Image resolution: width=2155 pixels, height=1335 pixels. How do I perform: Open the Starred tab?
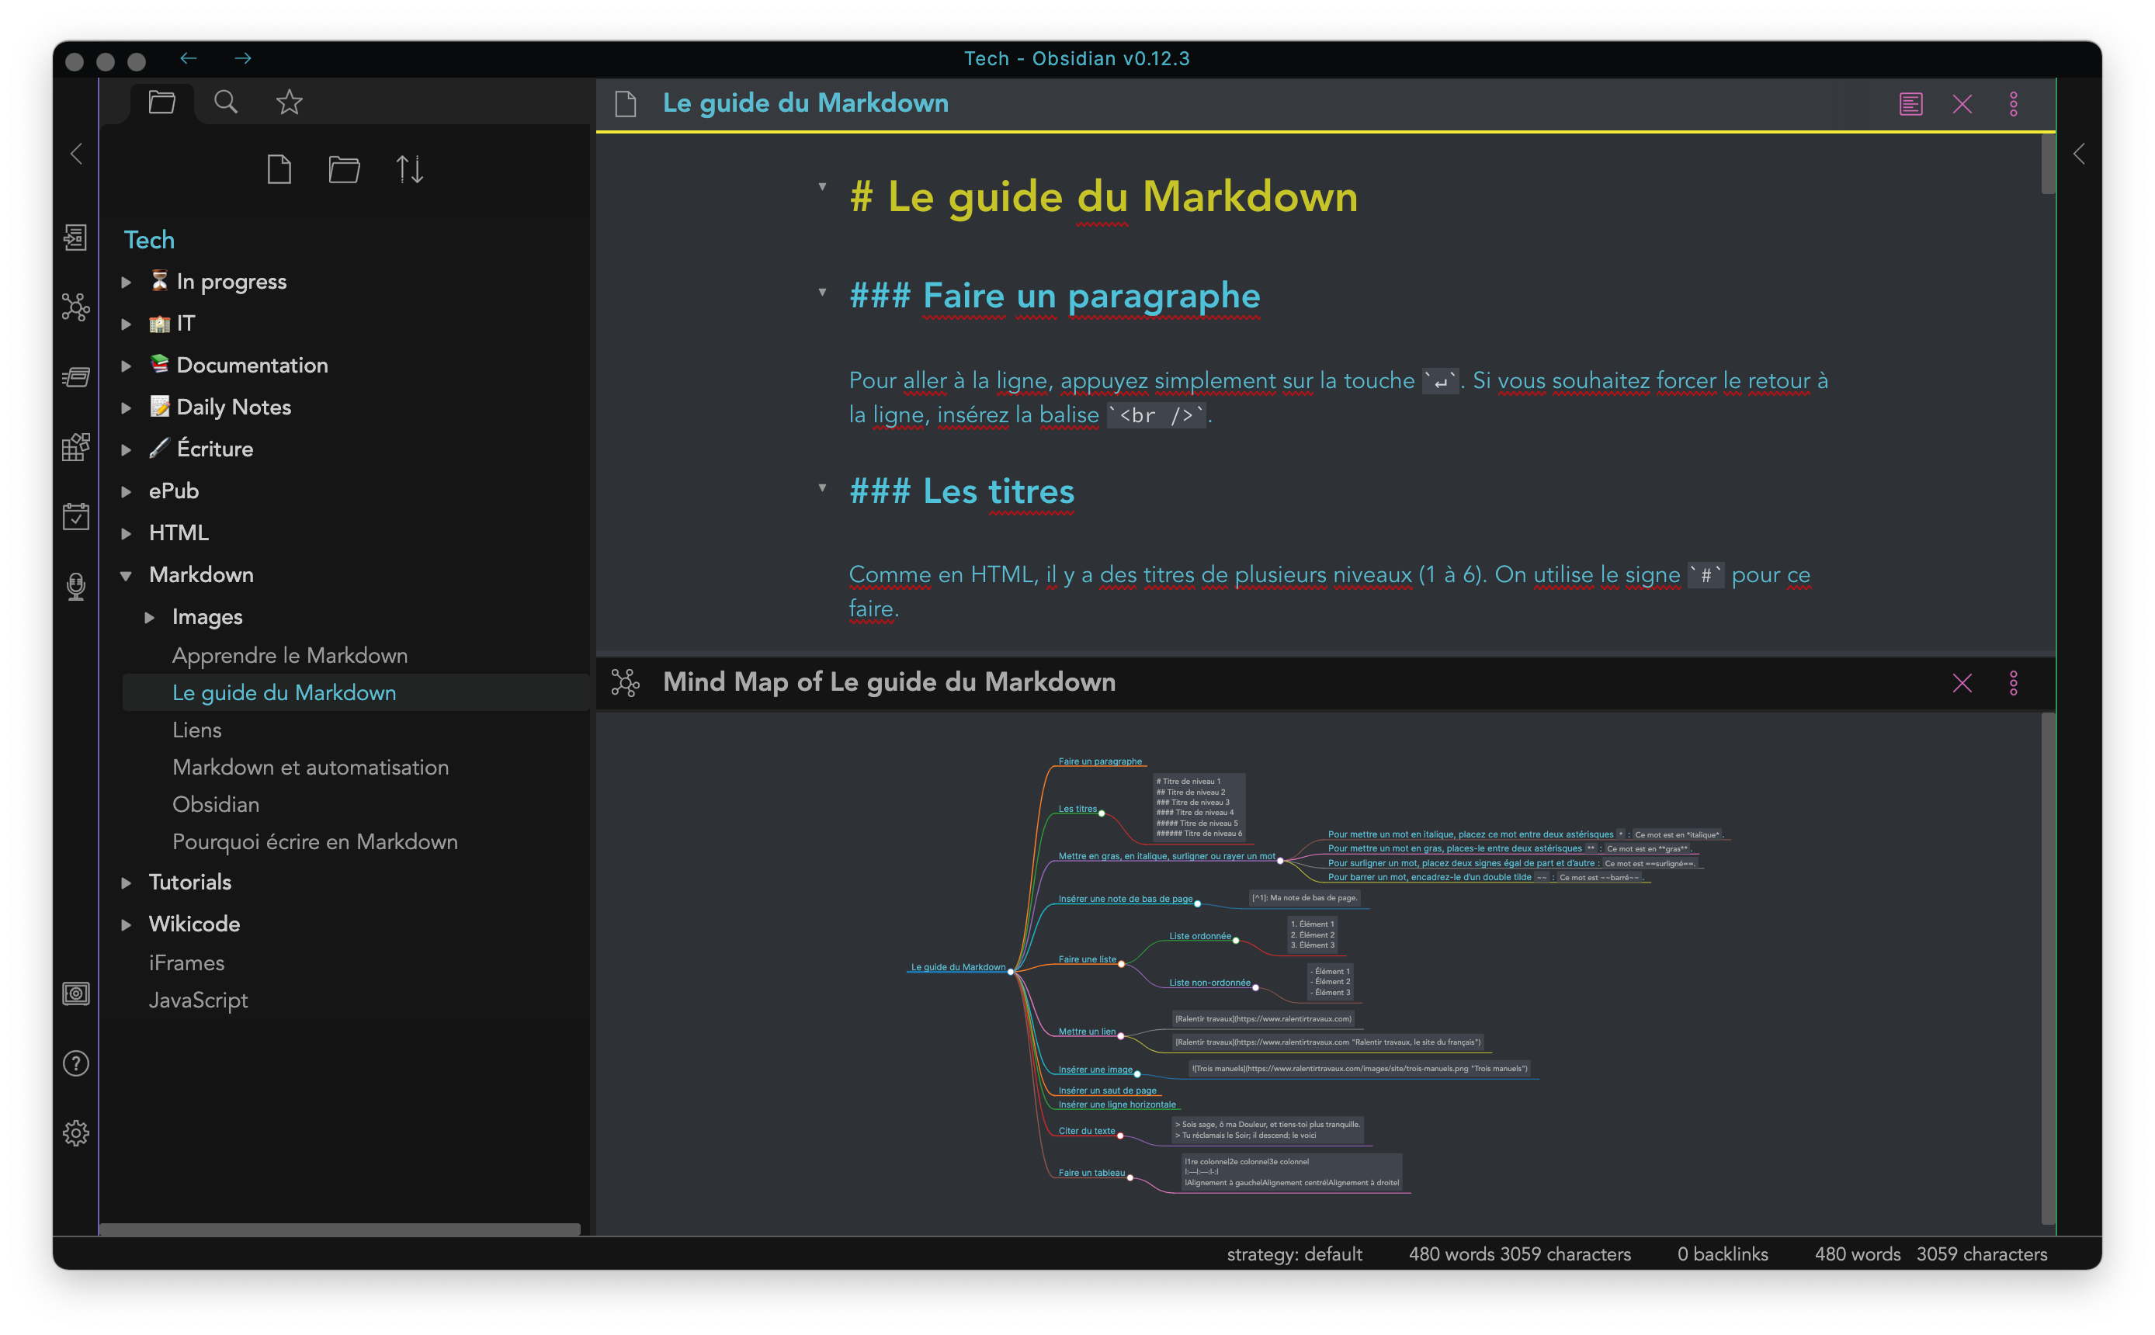pos(290,102)
